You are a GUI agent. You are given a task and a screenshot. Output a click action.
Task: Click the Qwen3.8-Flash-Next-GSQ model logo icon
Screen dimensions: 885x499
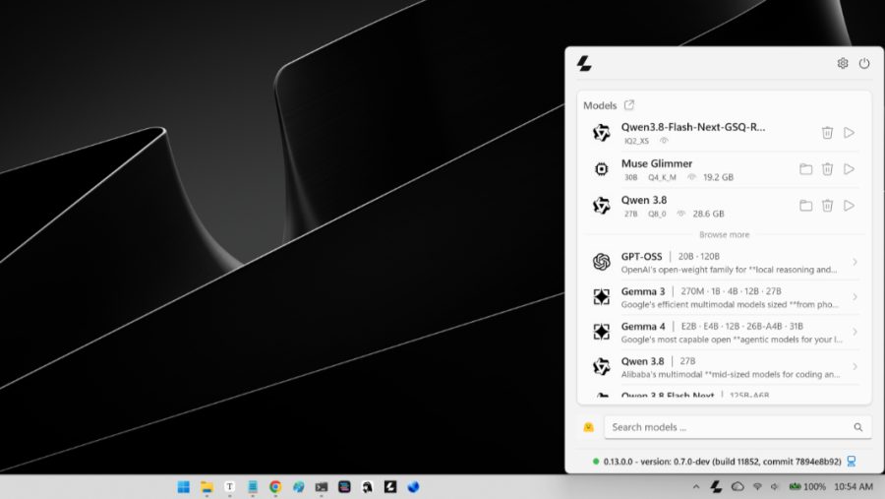point(601,133)
